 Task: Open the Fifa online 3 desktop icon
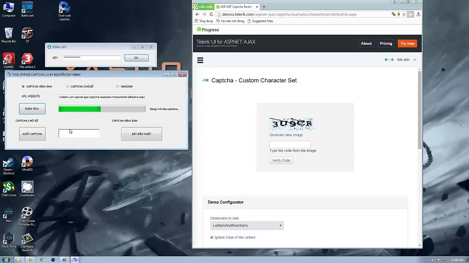27,61
